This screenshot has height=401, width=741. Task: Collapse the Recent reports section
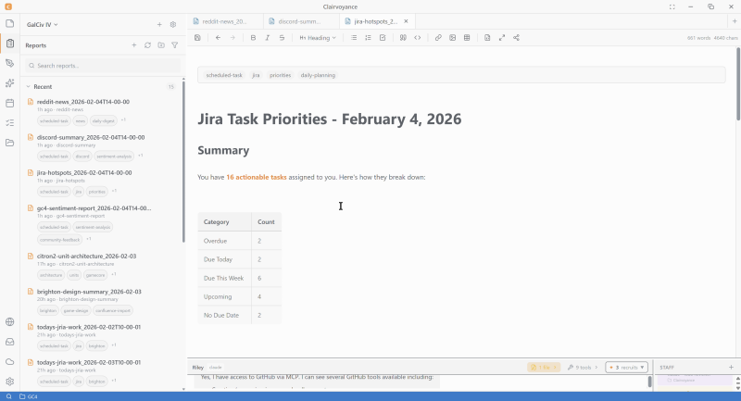tap(28, 86)
